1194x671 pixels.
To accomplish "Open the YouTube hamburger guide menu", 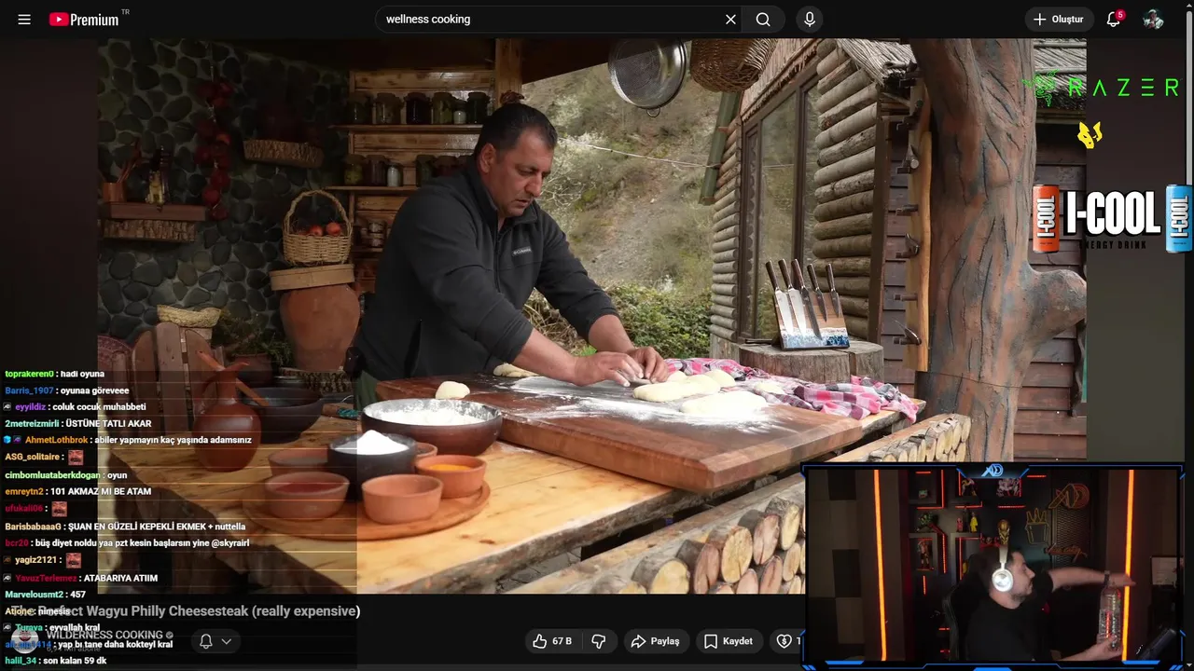I will [24, 20].
